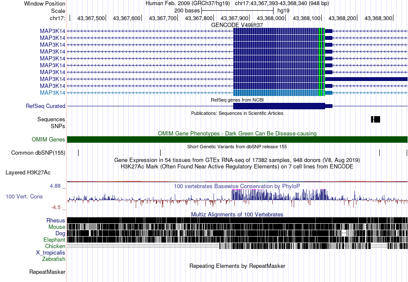
Task: Click the Window Position label
Action: pos(45,3)
